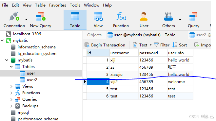Click the Filter button
The image size is (216, 121).
[162, 45]
